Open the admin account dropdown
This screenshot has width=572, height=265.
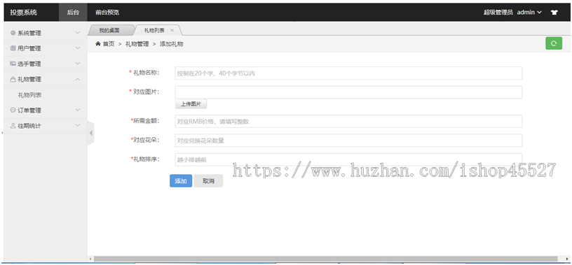(x=529, y=13)
